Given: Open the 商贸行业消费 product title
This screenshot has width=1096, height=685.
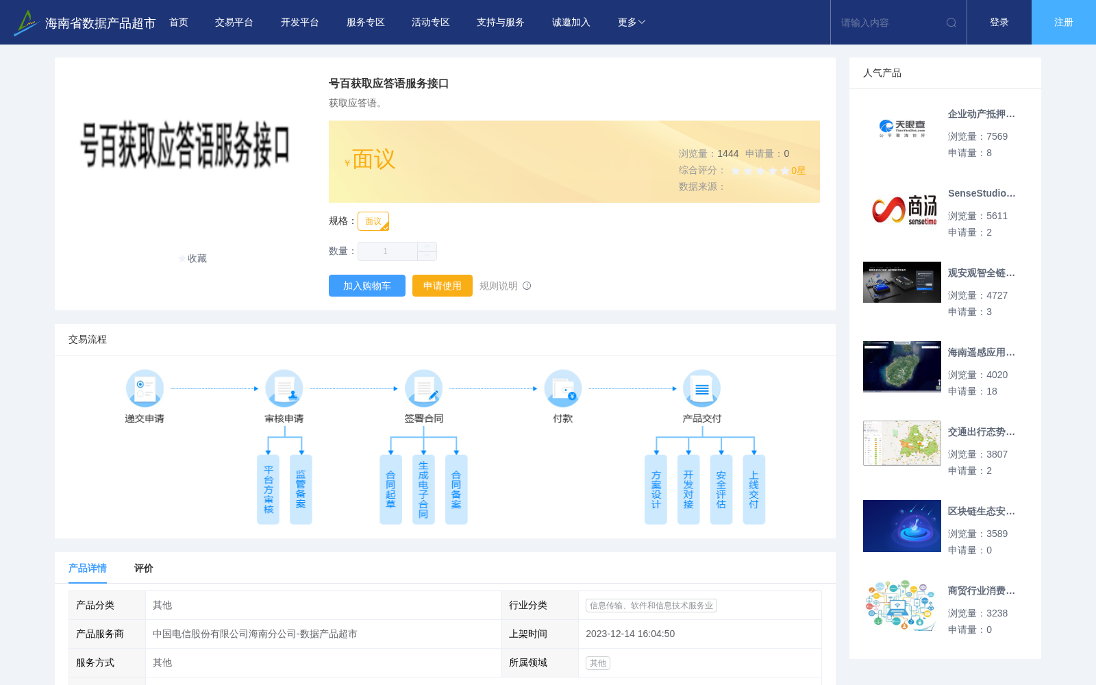Looking at the screenshot, I should coord(982,591).
